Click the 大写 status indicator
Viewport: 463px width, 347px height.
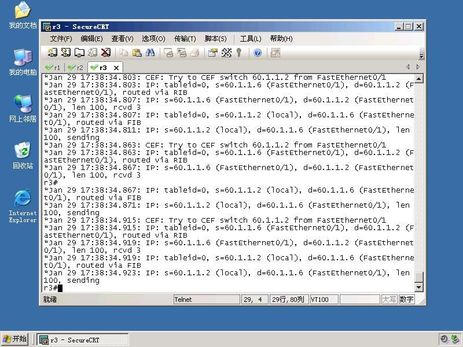tap(389, 300)
